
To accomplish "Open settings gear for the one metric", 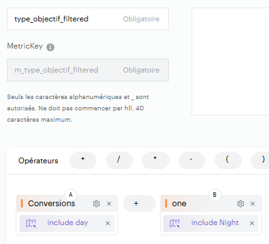I will [241, 204].
